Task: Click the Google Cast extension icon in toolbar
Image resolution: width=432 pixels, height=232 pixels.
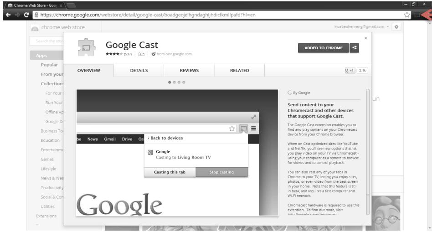Action: click(417, 15)
